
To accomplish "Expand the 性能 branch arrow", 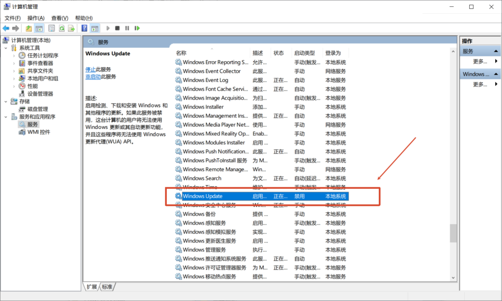I will 14,86.
